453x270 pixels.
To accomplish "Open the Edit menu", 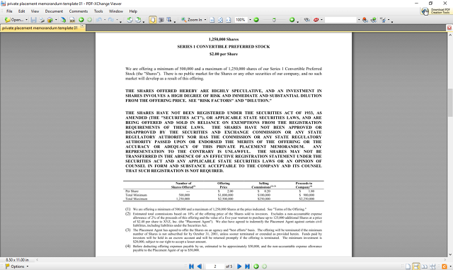I will coord(22,11).
